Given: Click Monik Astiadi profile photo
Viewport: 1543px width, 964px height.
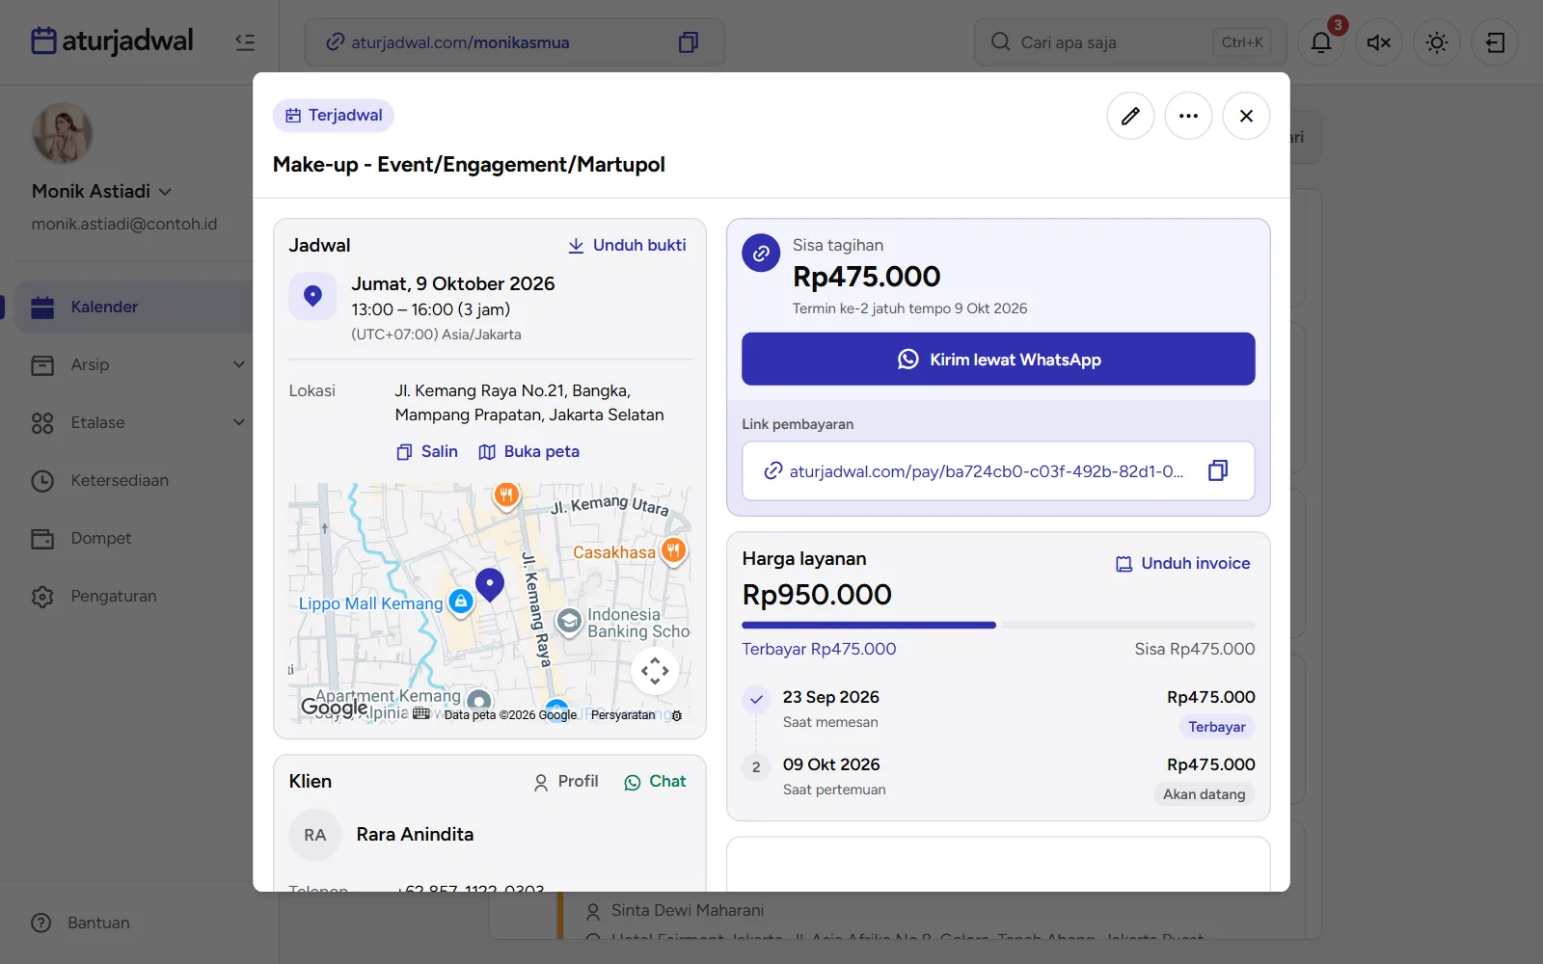Looking at the screenshot, I should tap(63, 133).
